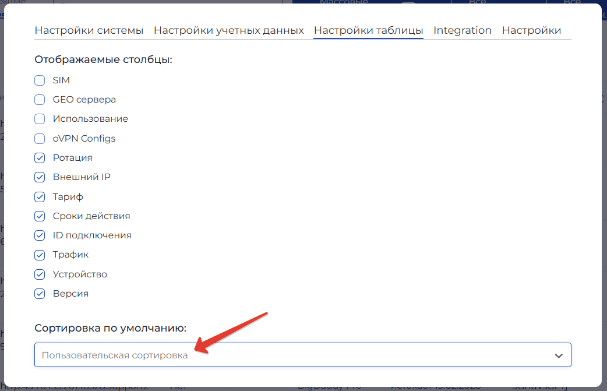Go to the last Настройки tab

[531, 30]
